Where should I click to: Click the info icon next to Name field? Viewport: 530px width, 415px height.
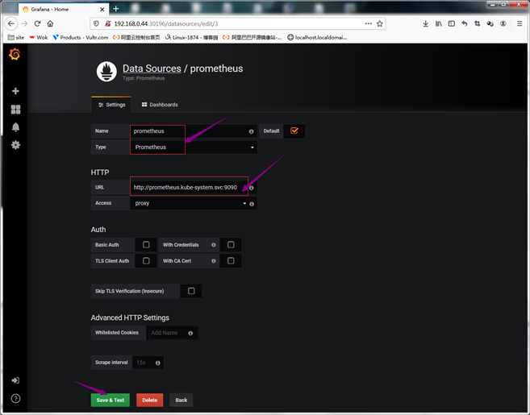251,131
